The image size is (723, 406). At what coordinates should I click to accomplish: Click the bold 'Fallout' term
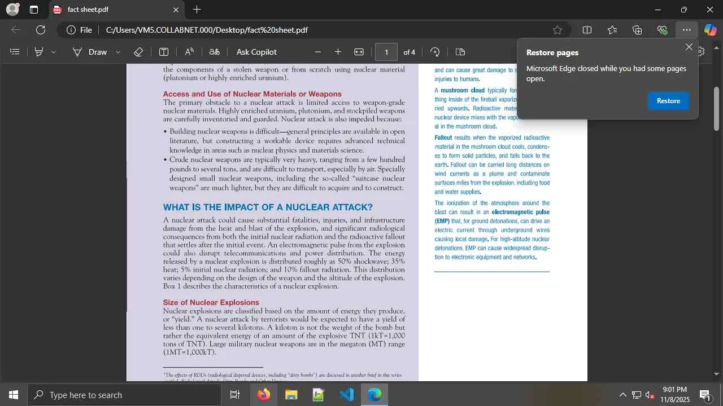(443, 138)
